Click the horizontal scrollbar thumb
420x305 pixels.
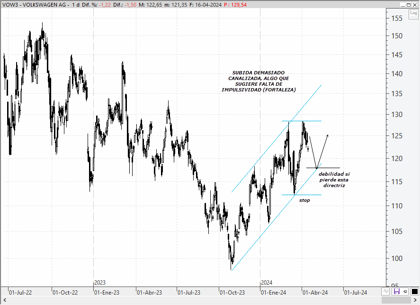[x=396, y=300]
